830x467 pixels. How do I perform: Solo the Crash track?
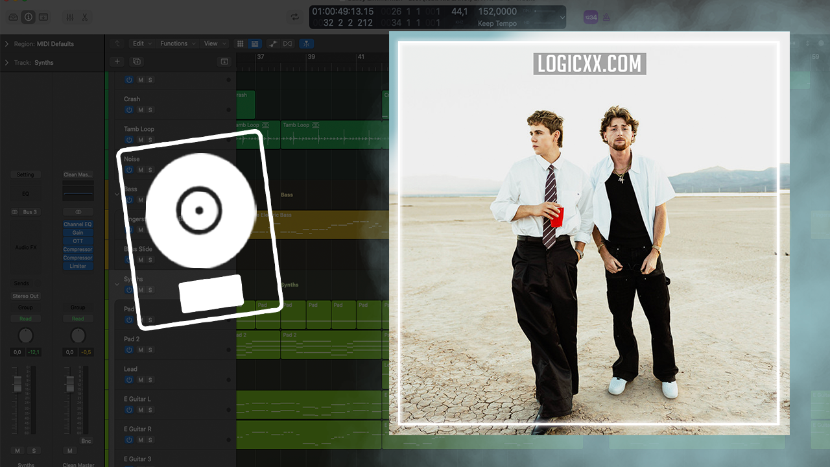150,110
